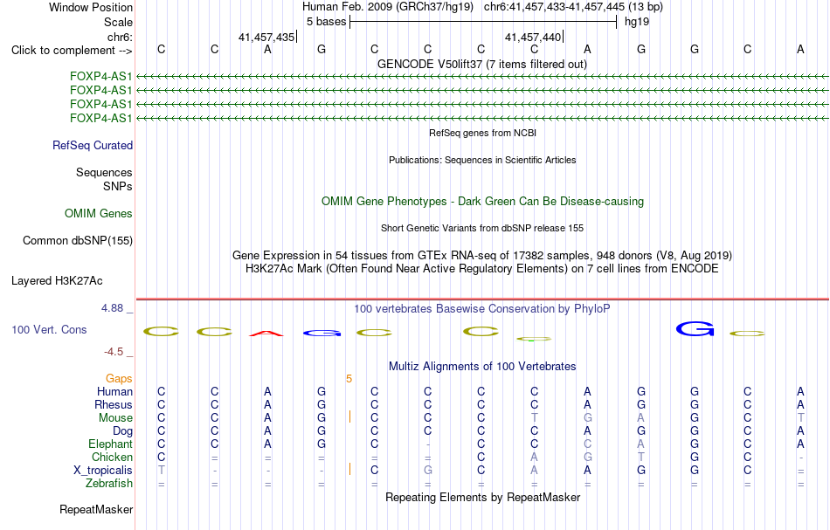Image resolution: width=830 pixels, height=530 pixels.
Task: Select the Layered H3K27Ac track label
Action: point(57,281)
